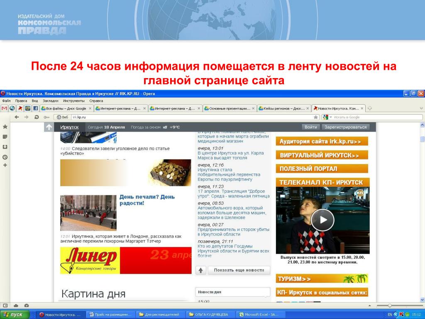Open History clock panel in sidebar

5,157
